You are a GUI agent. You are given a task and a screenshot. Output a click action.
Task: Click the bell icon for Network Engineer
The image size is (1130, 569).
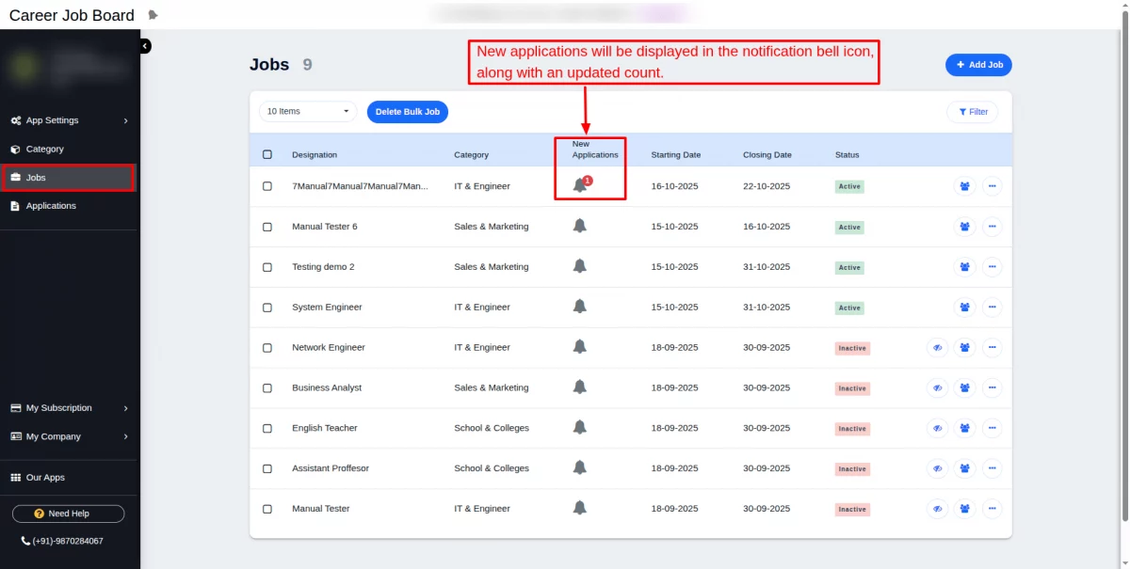click(580, 347)
